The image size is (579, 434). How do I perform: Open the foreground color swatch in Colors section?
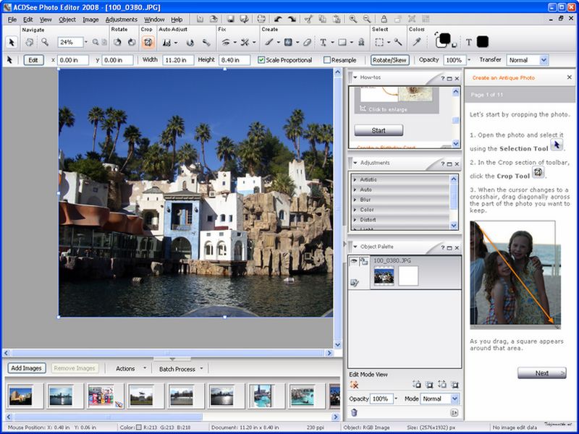coord(445,38)
